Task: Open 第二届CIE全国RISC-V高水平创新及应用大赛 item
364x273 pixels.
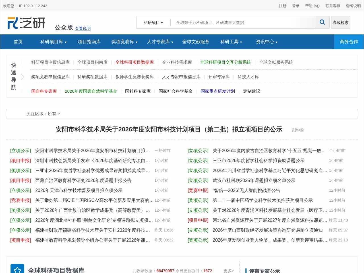Action: (x=94, y=200)
